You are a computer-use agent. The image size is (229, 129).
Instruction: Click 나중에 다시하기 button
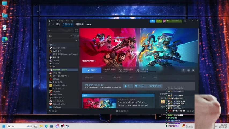point(155,86)
